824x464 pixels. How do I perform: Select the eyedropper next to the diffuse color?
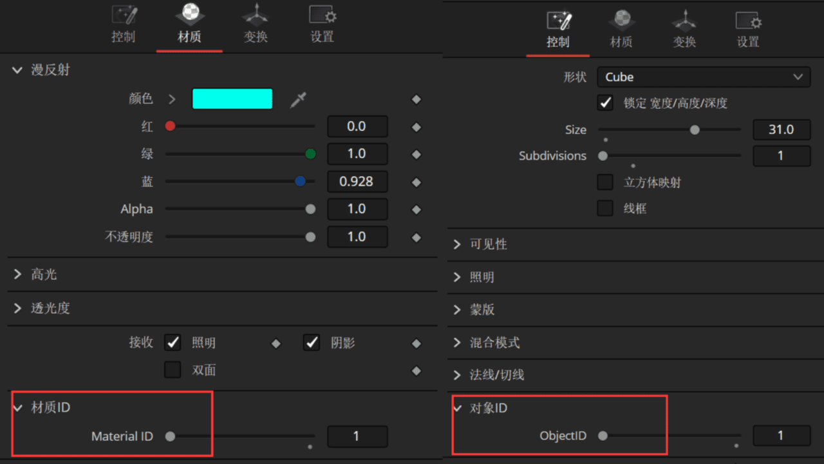(299, 99)
